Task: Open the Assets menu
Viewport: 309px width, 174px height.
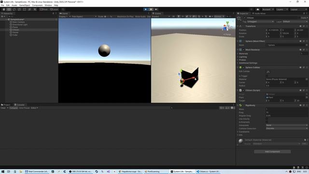Action: 14,5
